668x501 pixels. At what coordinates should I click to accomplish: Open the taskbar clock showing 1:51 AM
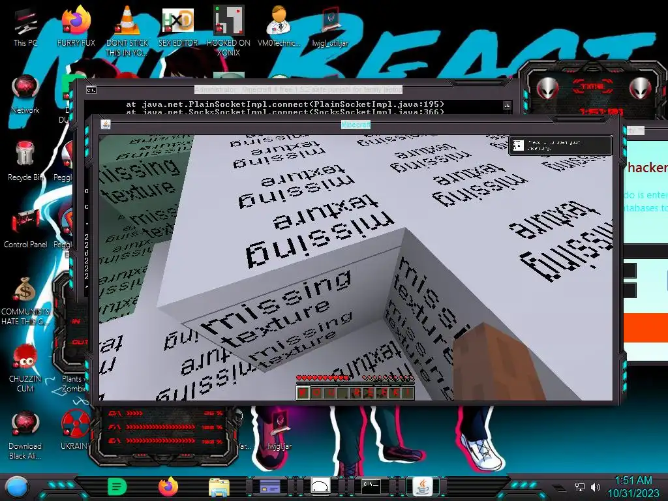(633, 487)
